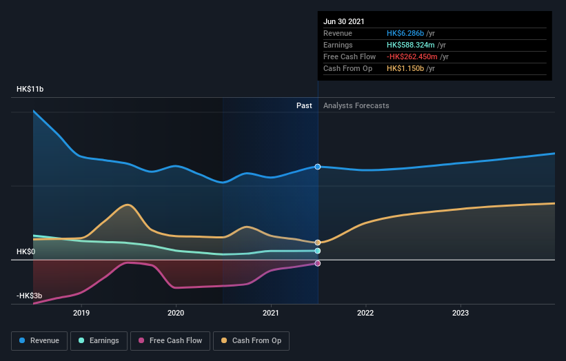
Task: Click the 2021 x-axis label
Action: point(271,313)
